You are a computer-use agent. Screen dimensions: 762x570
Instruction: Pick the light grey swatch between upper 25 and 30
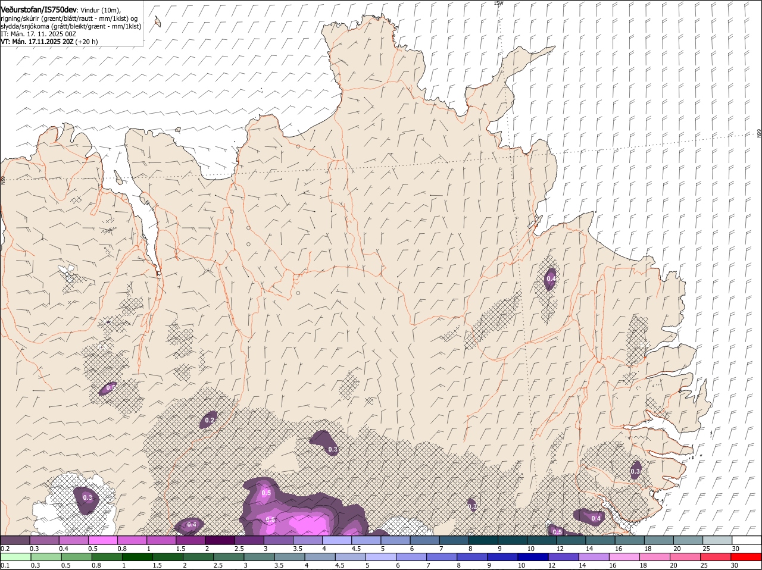718,540
